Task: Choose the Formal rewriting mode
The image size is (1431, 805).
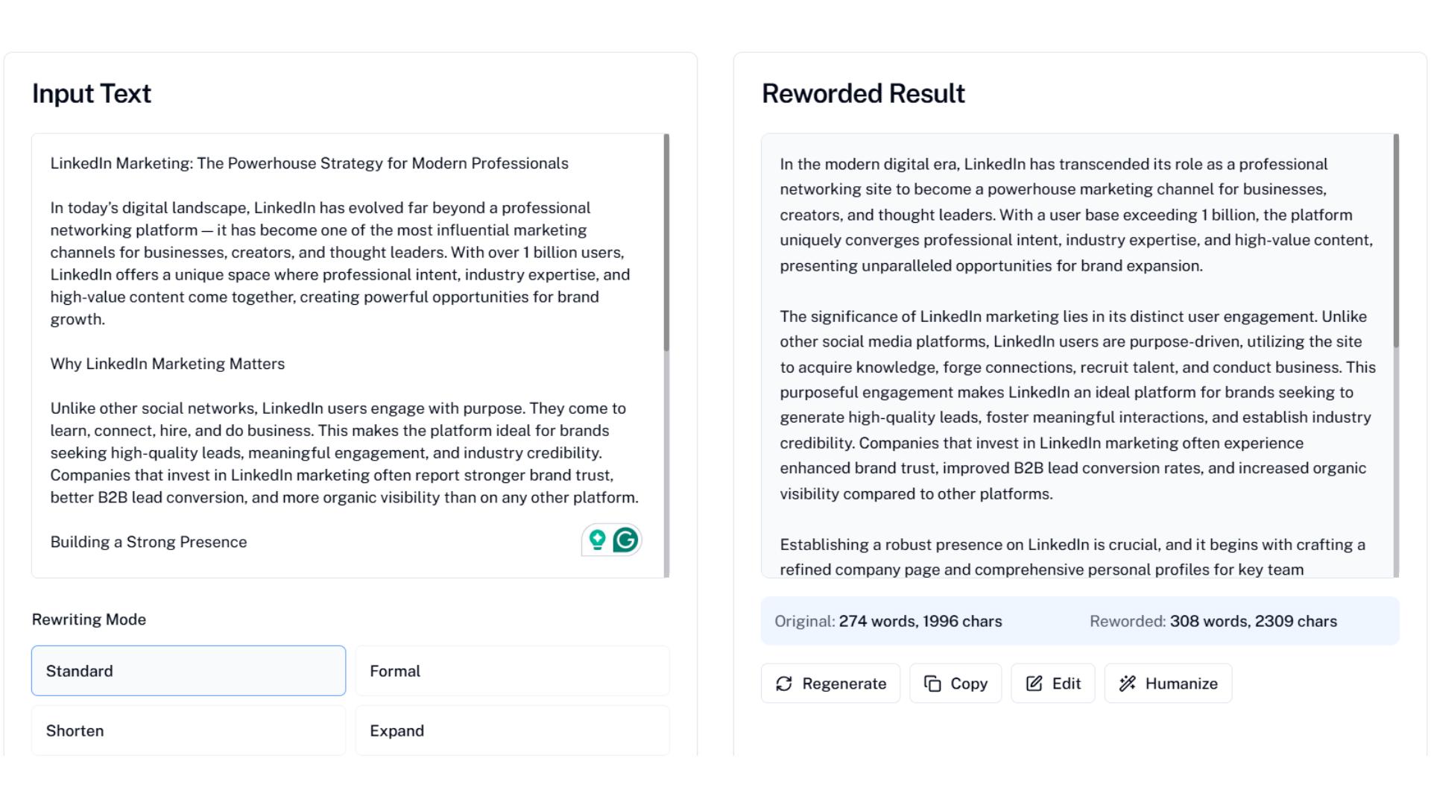Action: click(512, 671)
